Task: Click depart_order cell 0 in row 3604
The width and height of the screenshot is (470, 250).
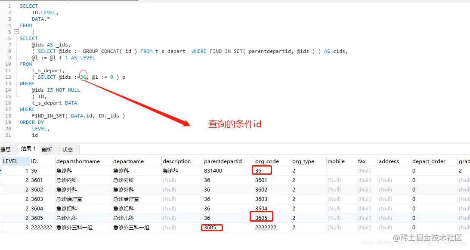Action: [x=434, y=208]
